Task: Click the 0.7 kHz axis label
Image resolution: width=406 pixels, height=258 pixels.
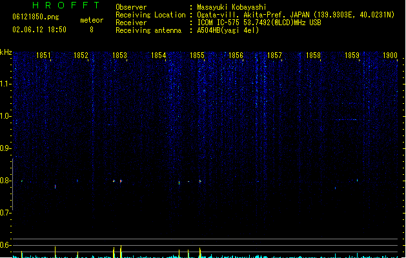Action: (5, 213)
